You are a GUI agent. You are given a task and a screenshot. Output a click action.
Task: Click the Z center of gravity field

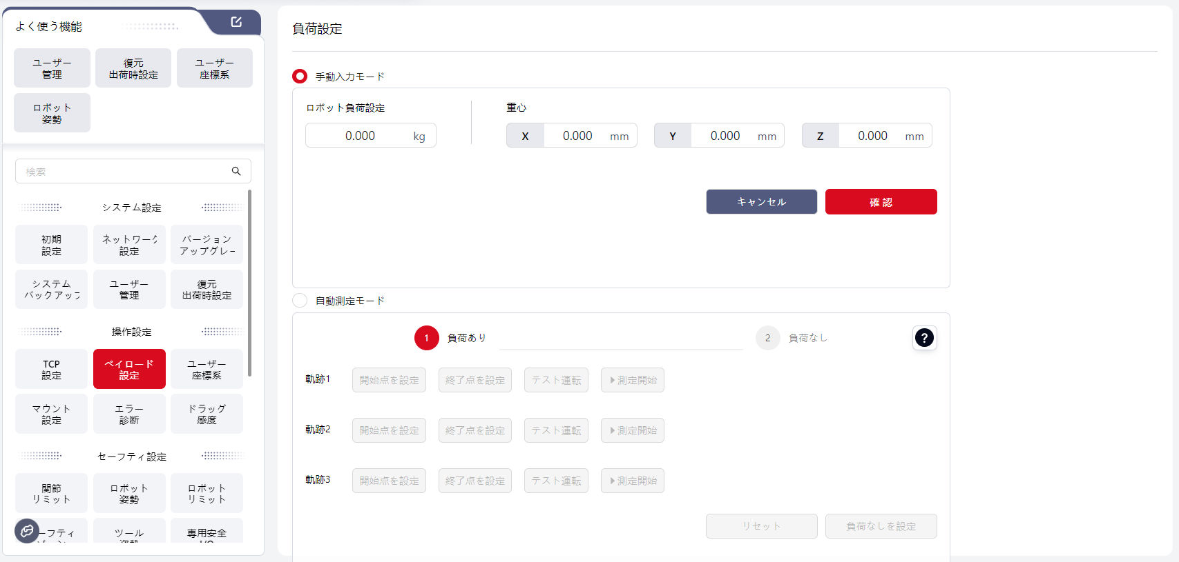click(x=872, y=136)
